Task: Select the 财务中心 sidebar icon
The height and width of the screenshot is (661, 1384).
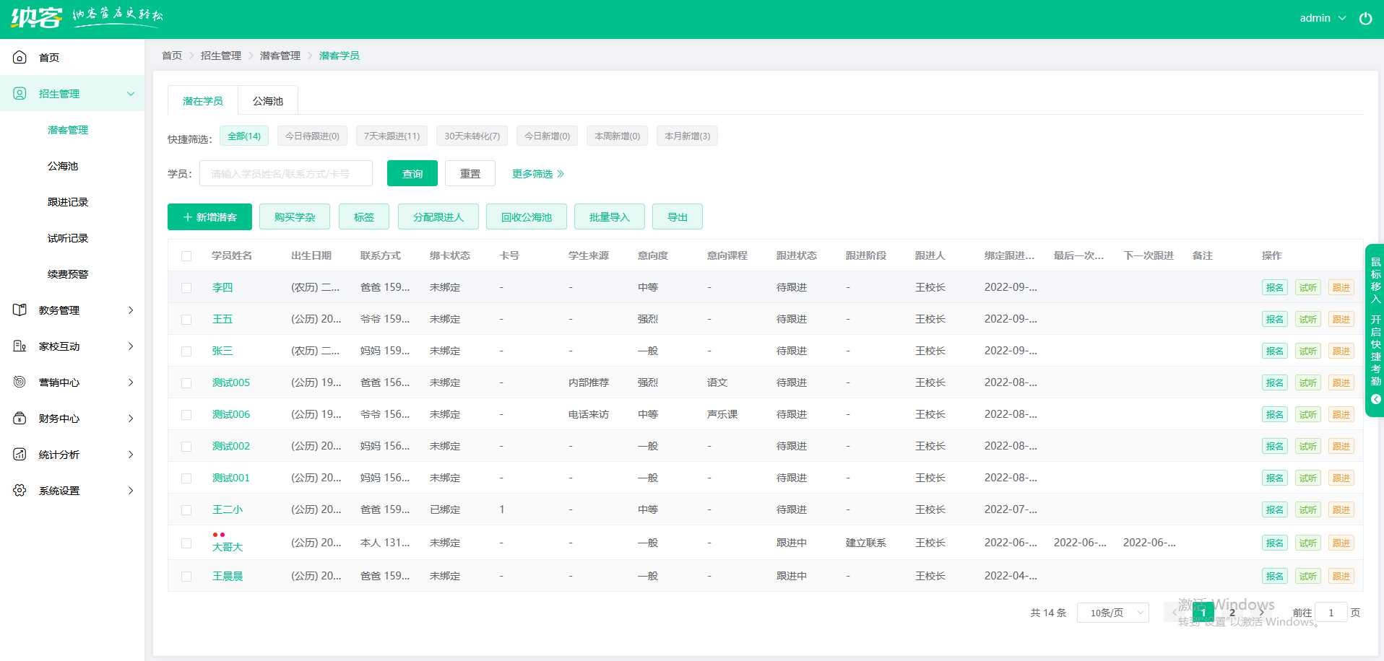Action: [20, 418]
